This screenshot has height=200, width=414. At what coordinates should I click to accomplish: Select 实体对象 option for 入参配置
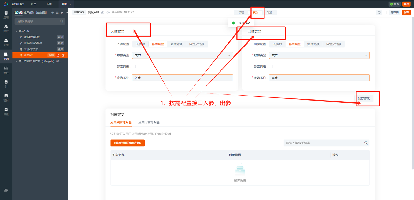pyautogui.click(x=176, y=44)
